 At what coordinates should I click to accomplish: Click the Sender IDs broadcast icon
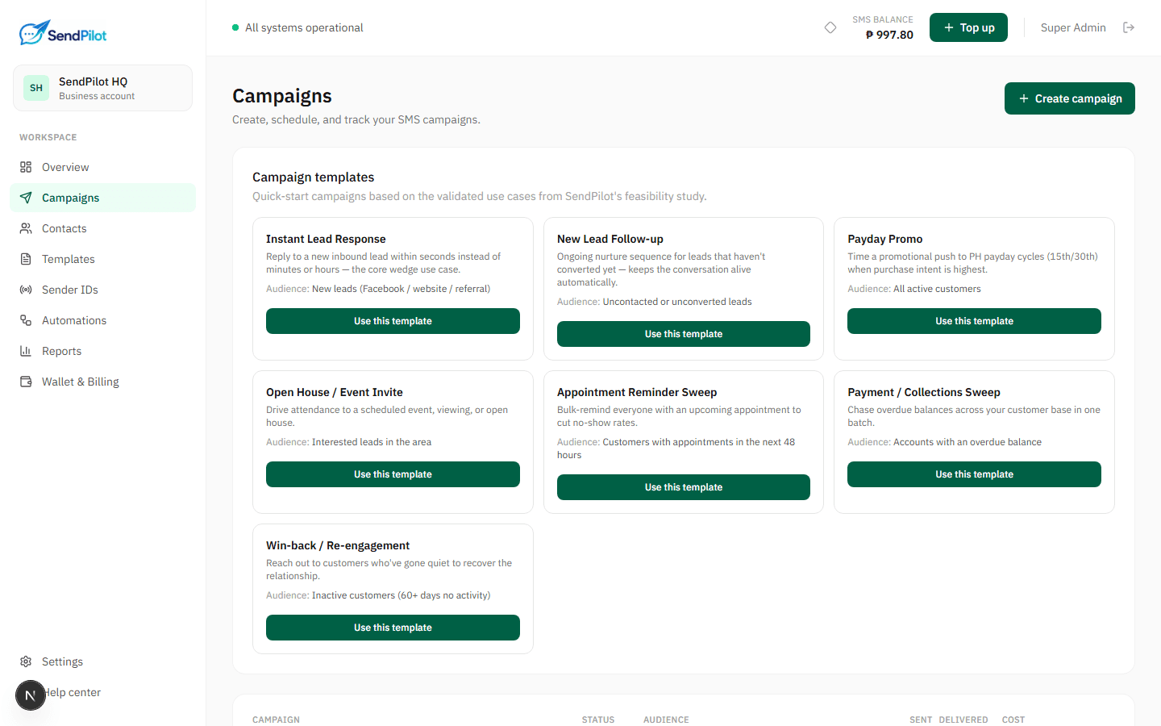(x=26, y=290)
